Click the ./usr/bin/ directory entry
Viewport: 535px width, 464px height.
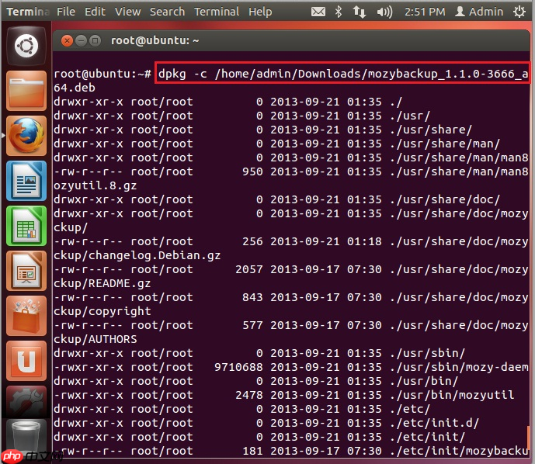click(x=424, y=381)
